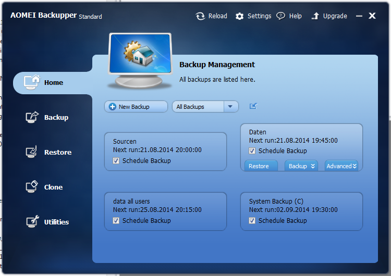Click Restore button on Daten card
The width and height of the screenshot is (391, 276).
click(x=261, y=166)
